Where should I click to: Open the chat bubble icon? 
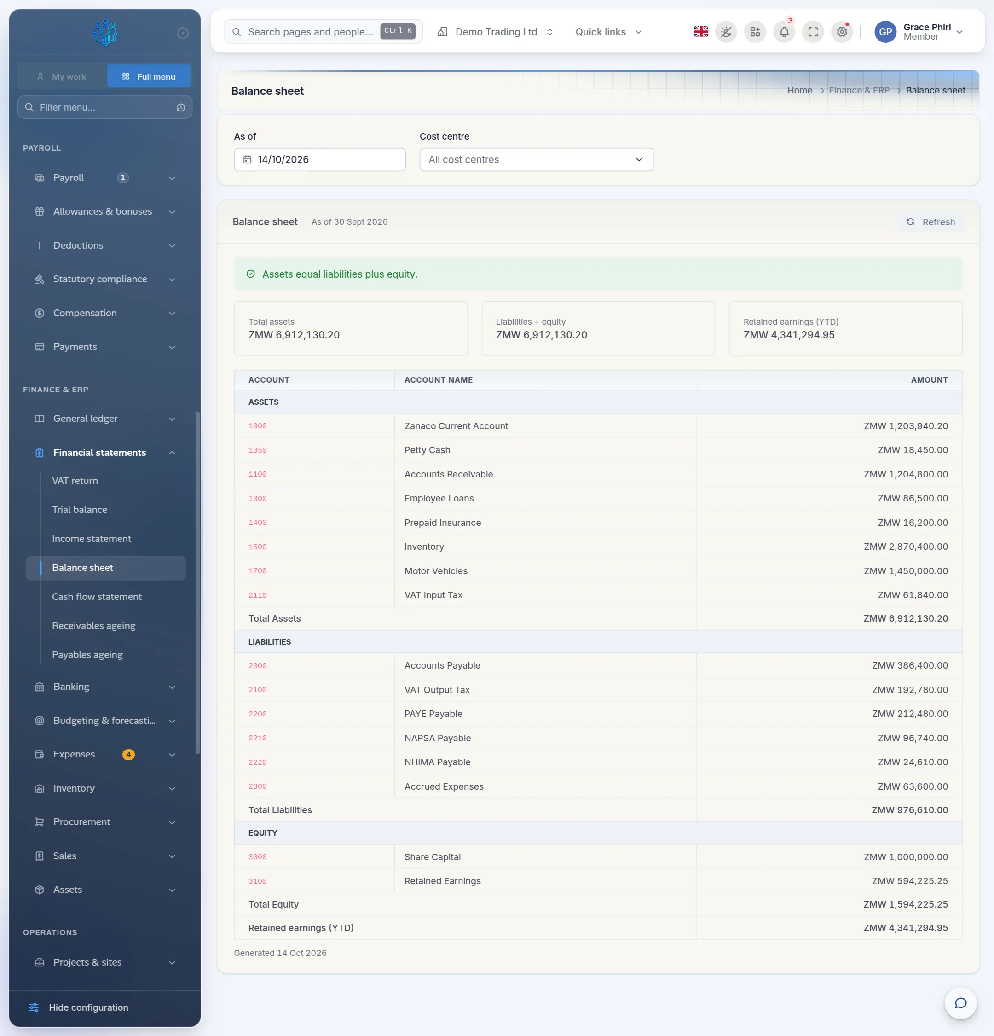coord(960,1003)
